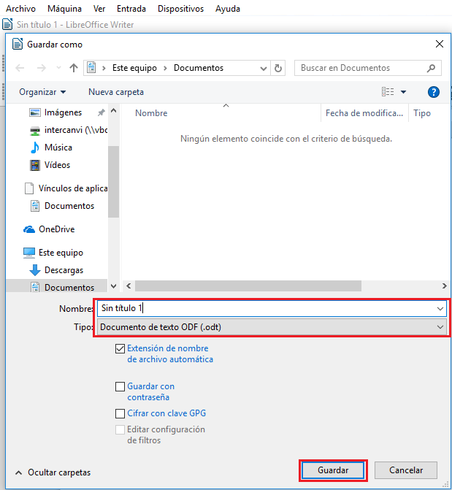This screenshot has width=452, height=490.
Task: Click the search magnifier icon
Action: (x=432, y=68)
